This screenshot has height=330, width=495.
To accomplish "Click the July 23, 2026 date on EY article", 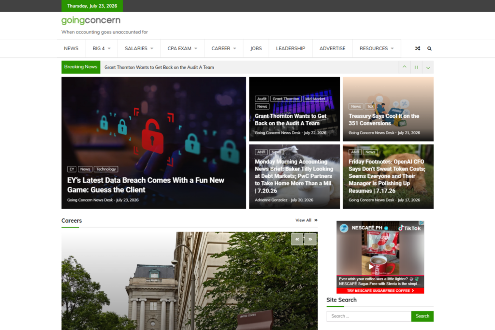I will (x=127, y=200).
